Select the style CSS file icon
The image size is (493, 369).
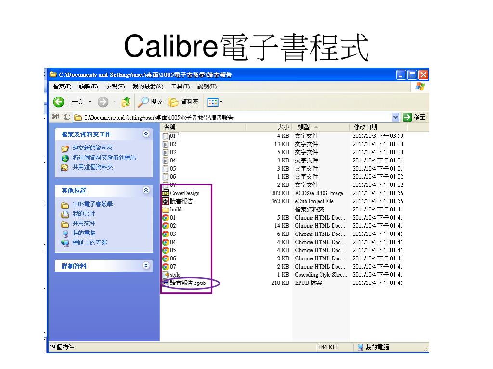pyautogui.click(x=166, y=274)
